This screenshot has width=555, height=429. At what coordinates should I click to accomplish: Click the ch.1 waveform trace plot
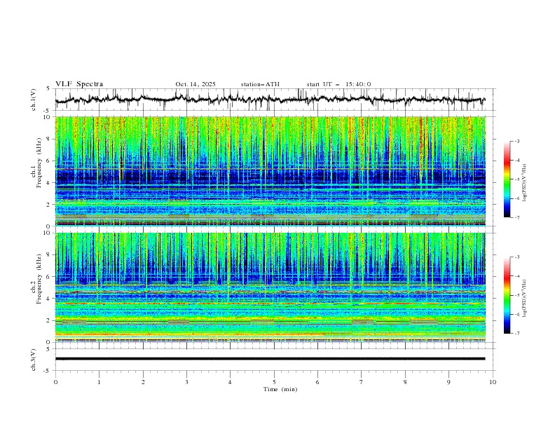[x=270, y=100]
